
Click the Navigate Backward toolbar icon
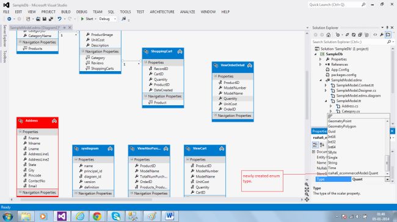click(x=9, y=19)
